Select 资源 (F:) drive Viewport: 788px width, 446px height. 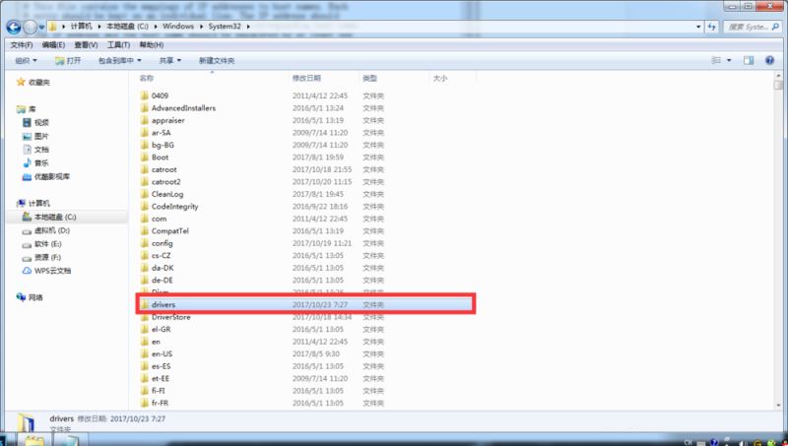click(47, 258)
